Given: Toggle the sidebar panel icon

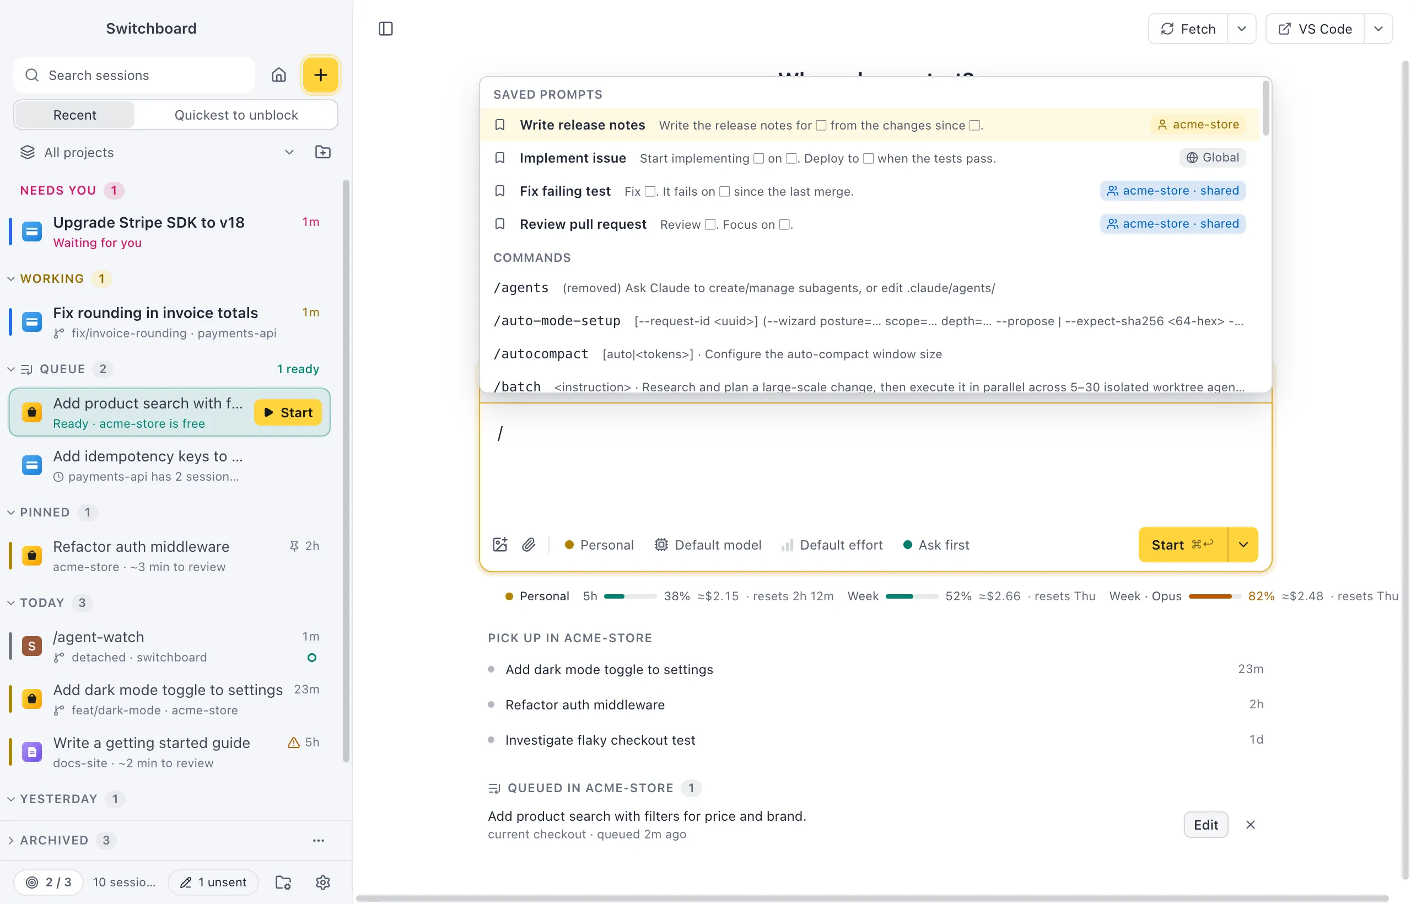Looking at the screenshot, I should coord(386,29).
